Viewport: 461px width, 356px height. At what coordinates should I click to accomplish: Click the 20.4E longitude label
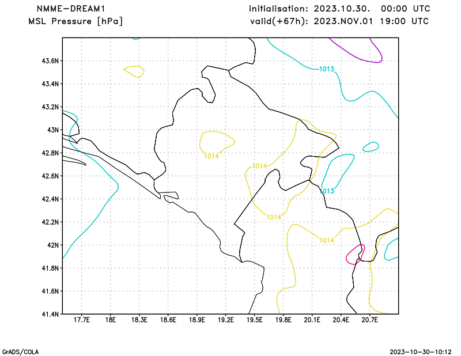pyautogui.click(x=341, y=320)
